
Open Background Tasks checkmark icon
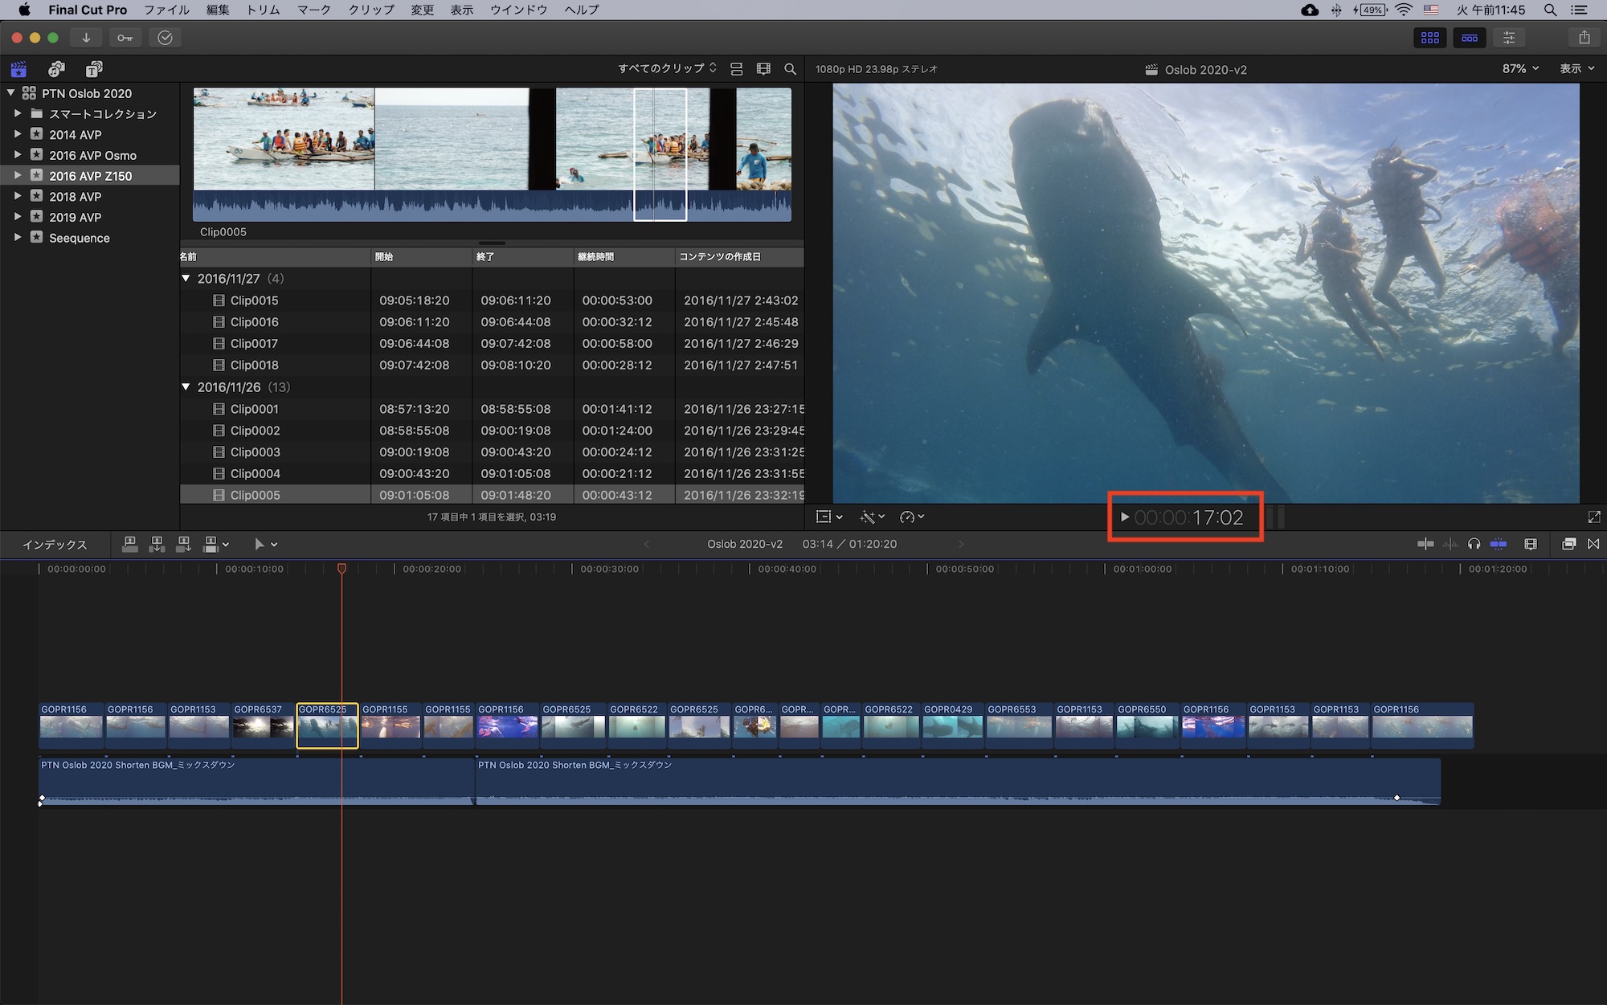click(x=165, y=38)
